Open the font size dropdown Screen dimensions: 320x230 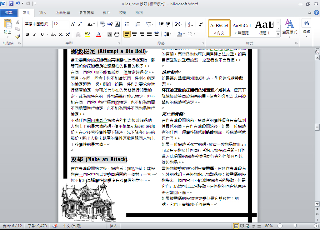(67, 24)
